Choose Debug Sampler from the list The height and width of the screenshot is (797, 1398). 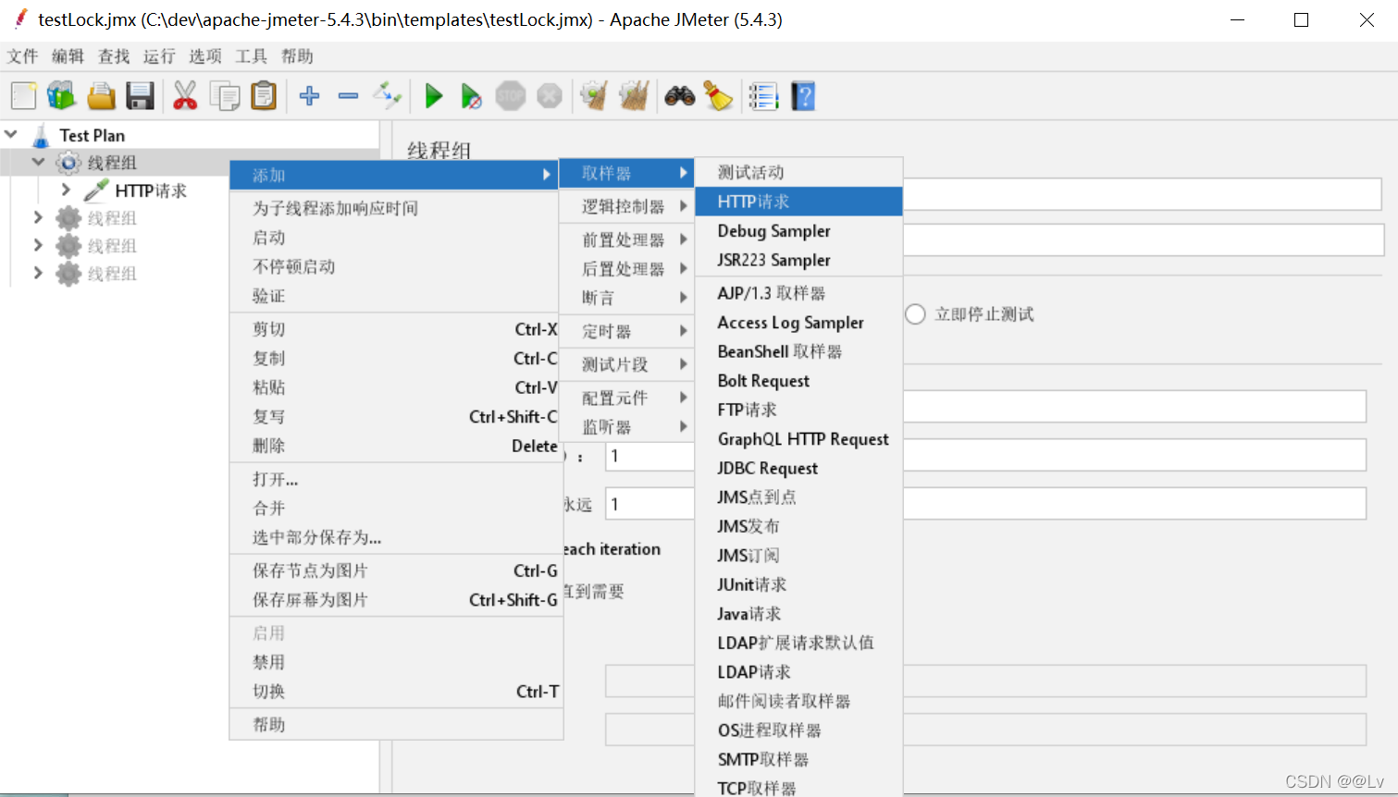tap(798, 231)
